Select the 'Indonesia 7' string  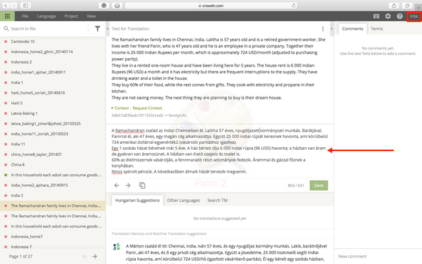pyautogui.click(x=21, y=247)
